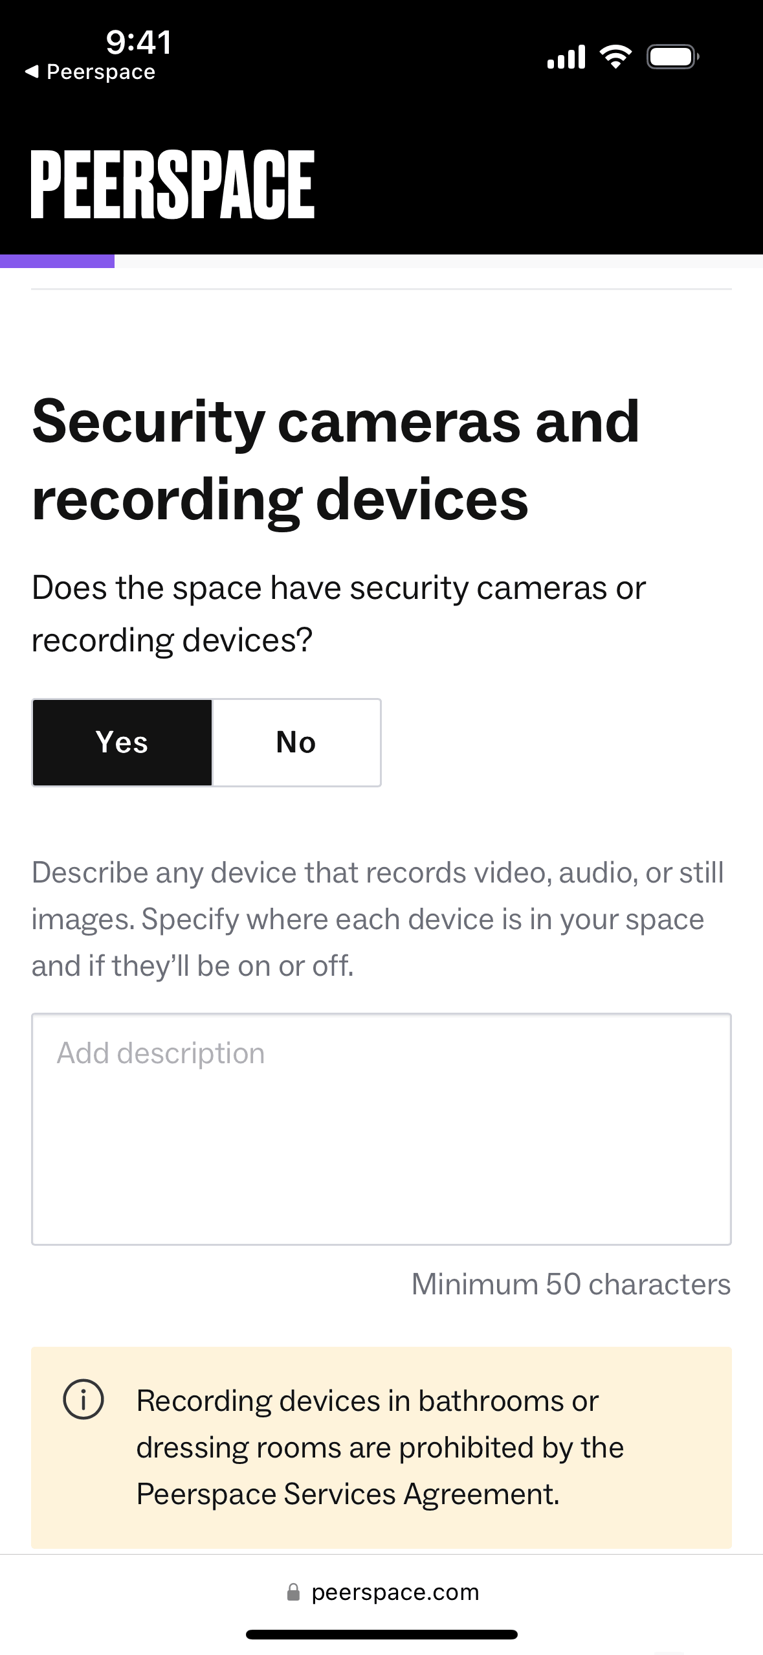The image size is (763, 1655).
Task: Focus the Add description text box
Action: click(381, 1128)
